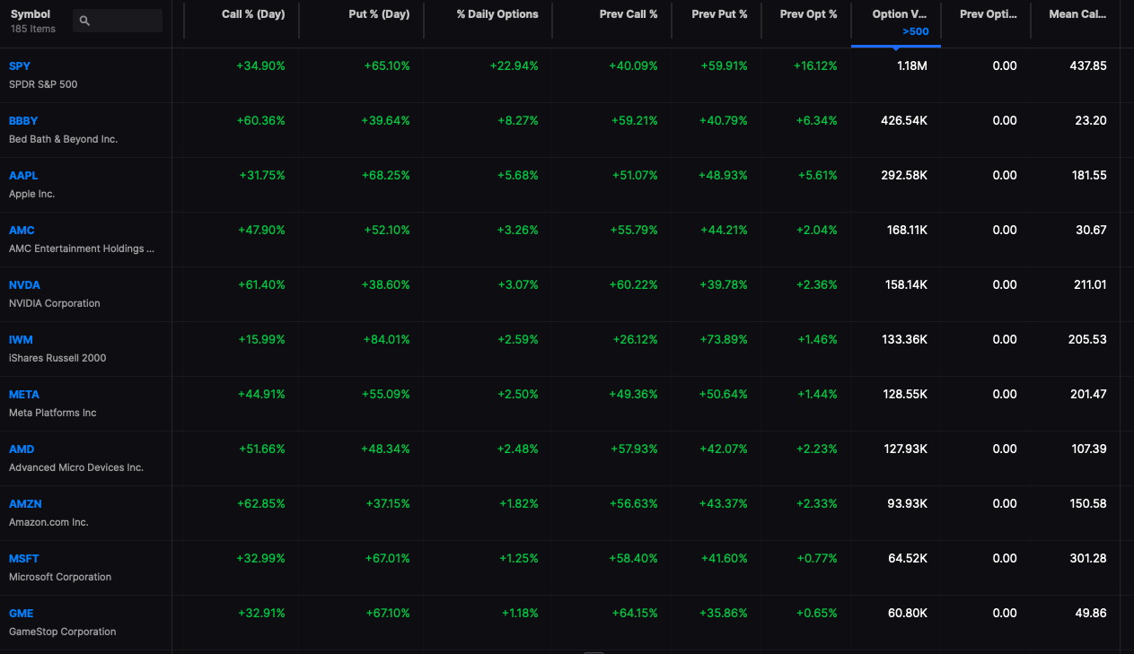Click the search magnifier icon
The image size is (1134, 654).
click(84, 21)
